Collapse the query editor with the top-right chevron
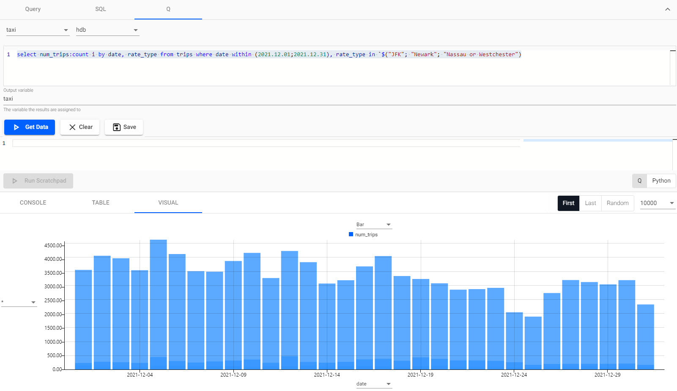The image size is (677, 391). [667, 8]
